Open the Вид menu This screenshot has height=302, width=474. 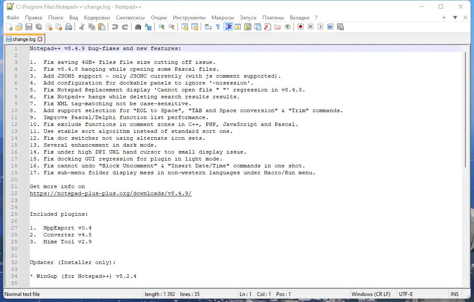tap(74, 18)
